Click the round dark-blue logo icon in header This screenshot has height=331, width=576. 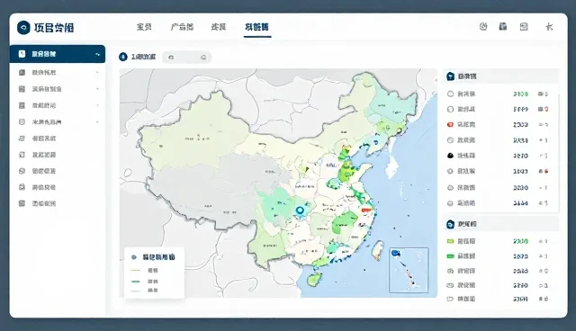click(x=23, y=28)
